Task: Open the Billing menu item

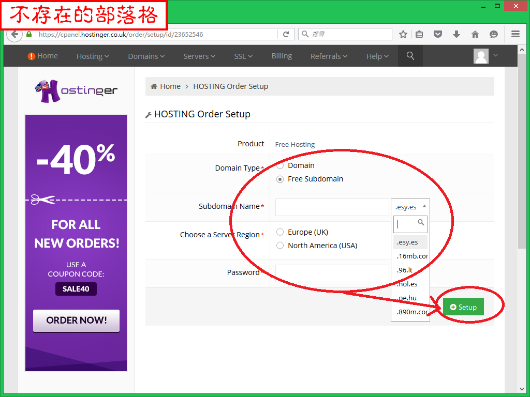Action: click(282, 56)
